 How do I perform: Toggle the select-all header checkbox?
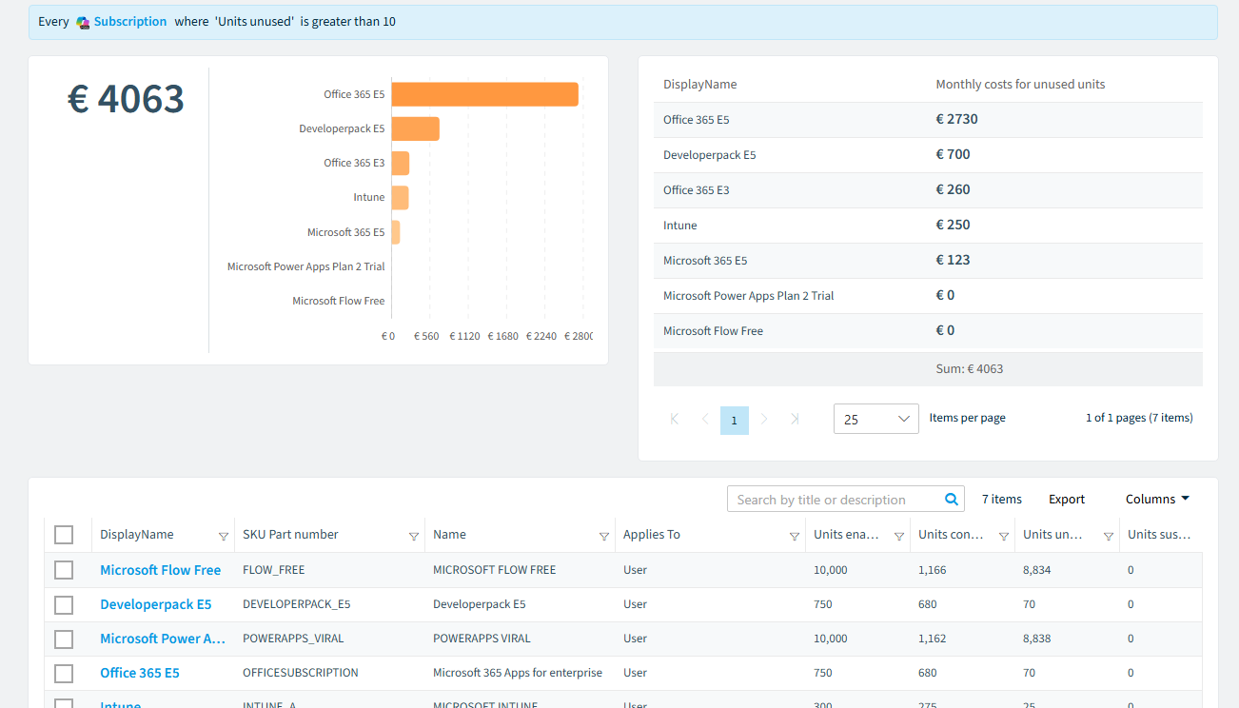point(64,535)
